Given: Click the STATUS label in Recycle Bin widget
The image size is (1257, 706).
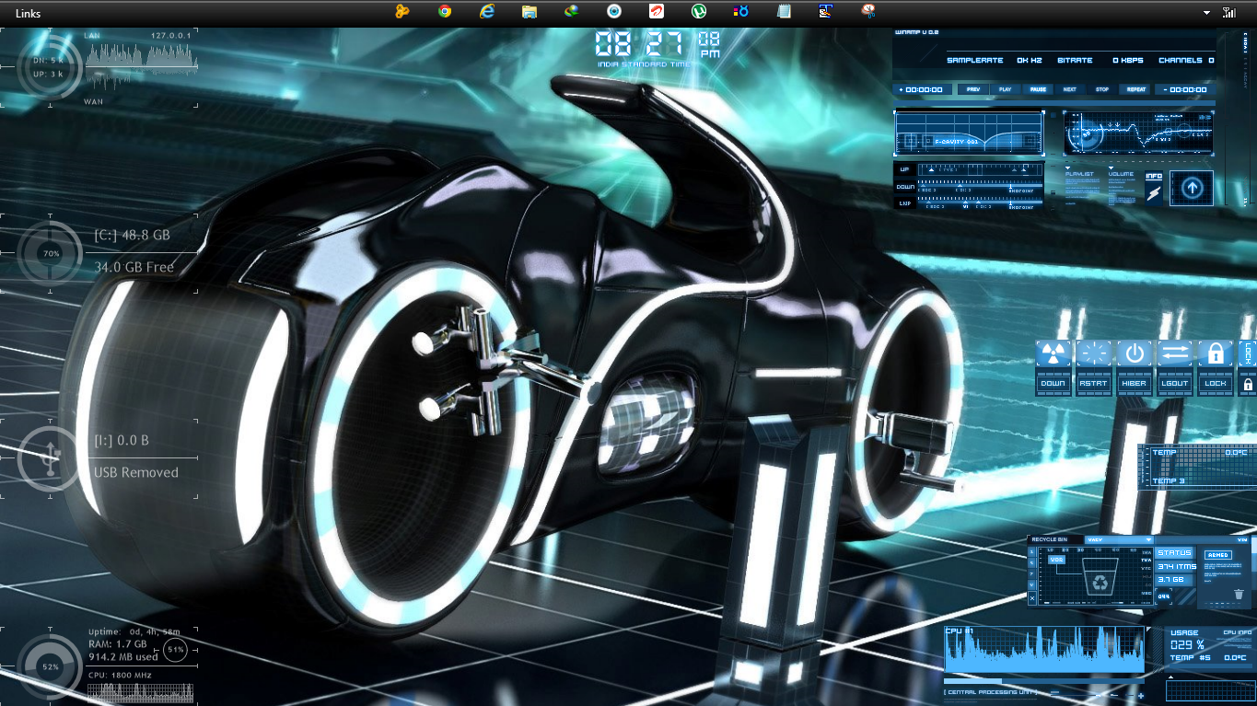Looking at the screenshot, I should click(x=1175, y=553).
